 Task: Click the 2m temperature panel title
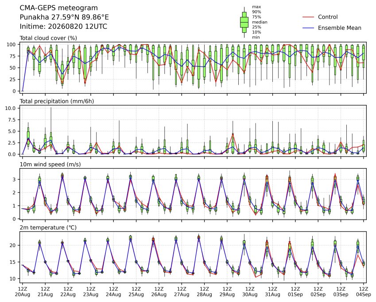click(48, 227)
